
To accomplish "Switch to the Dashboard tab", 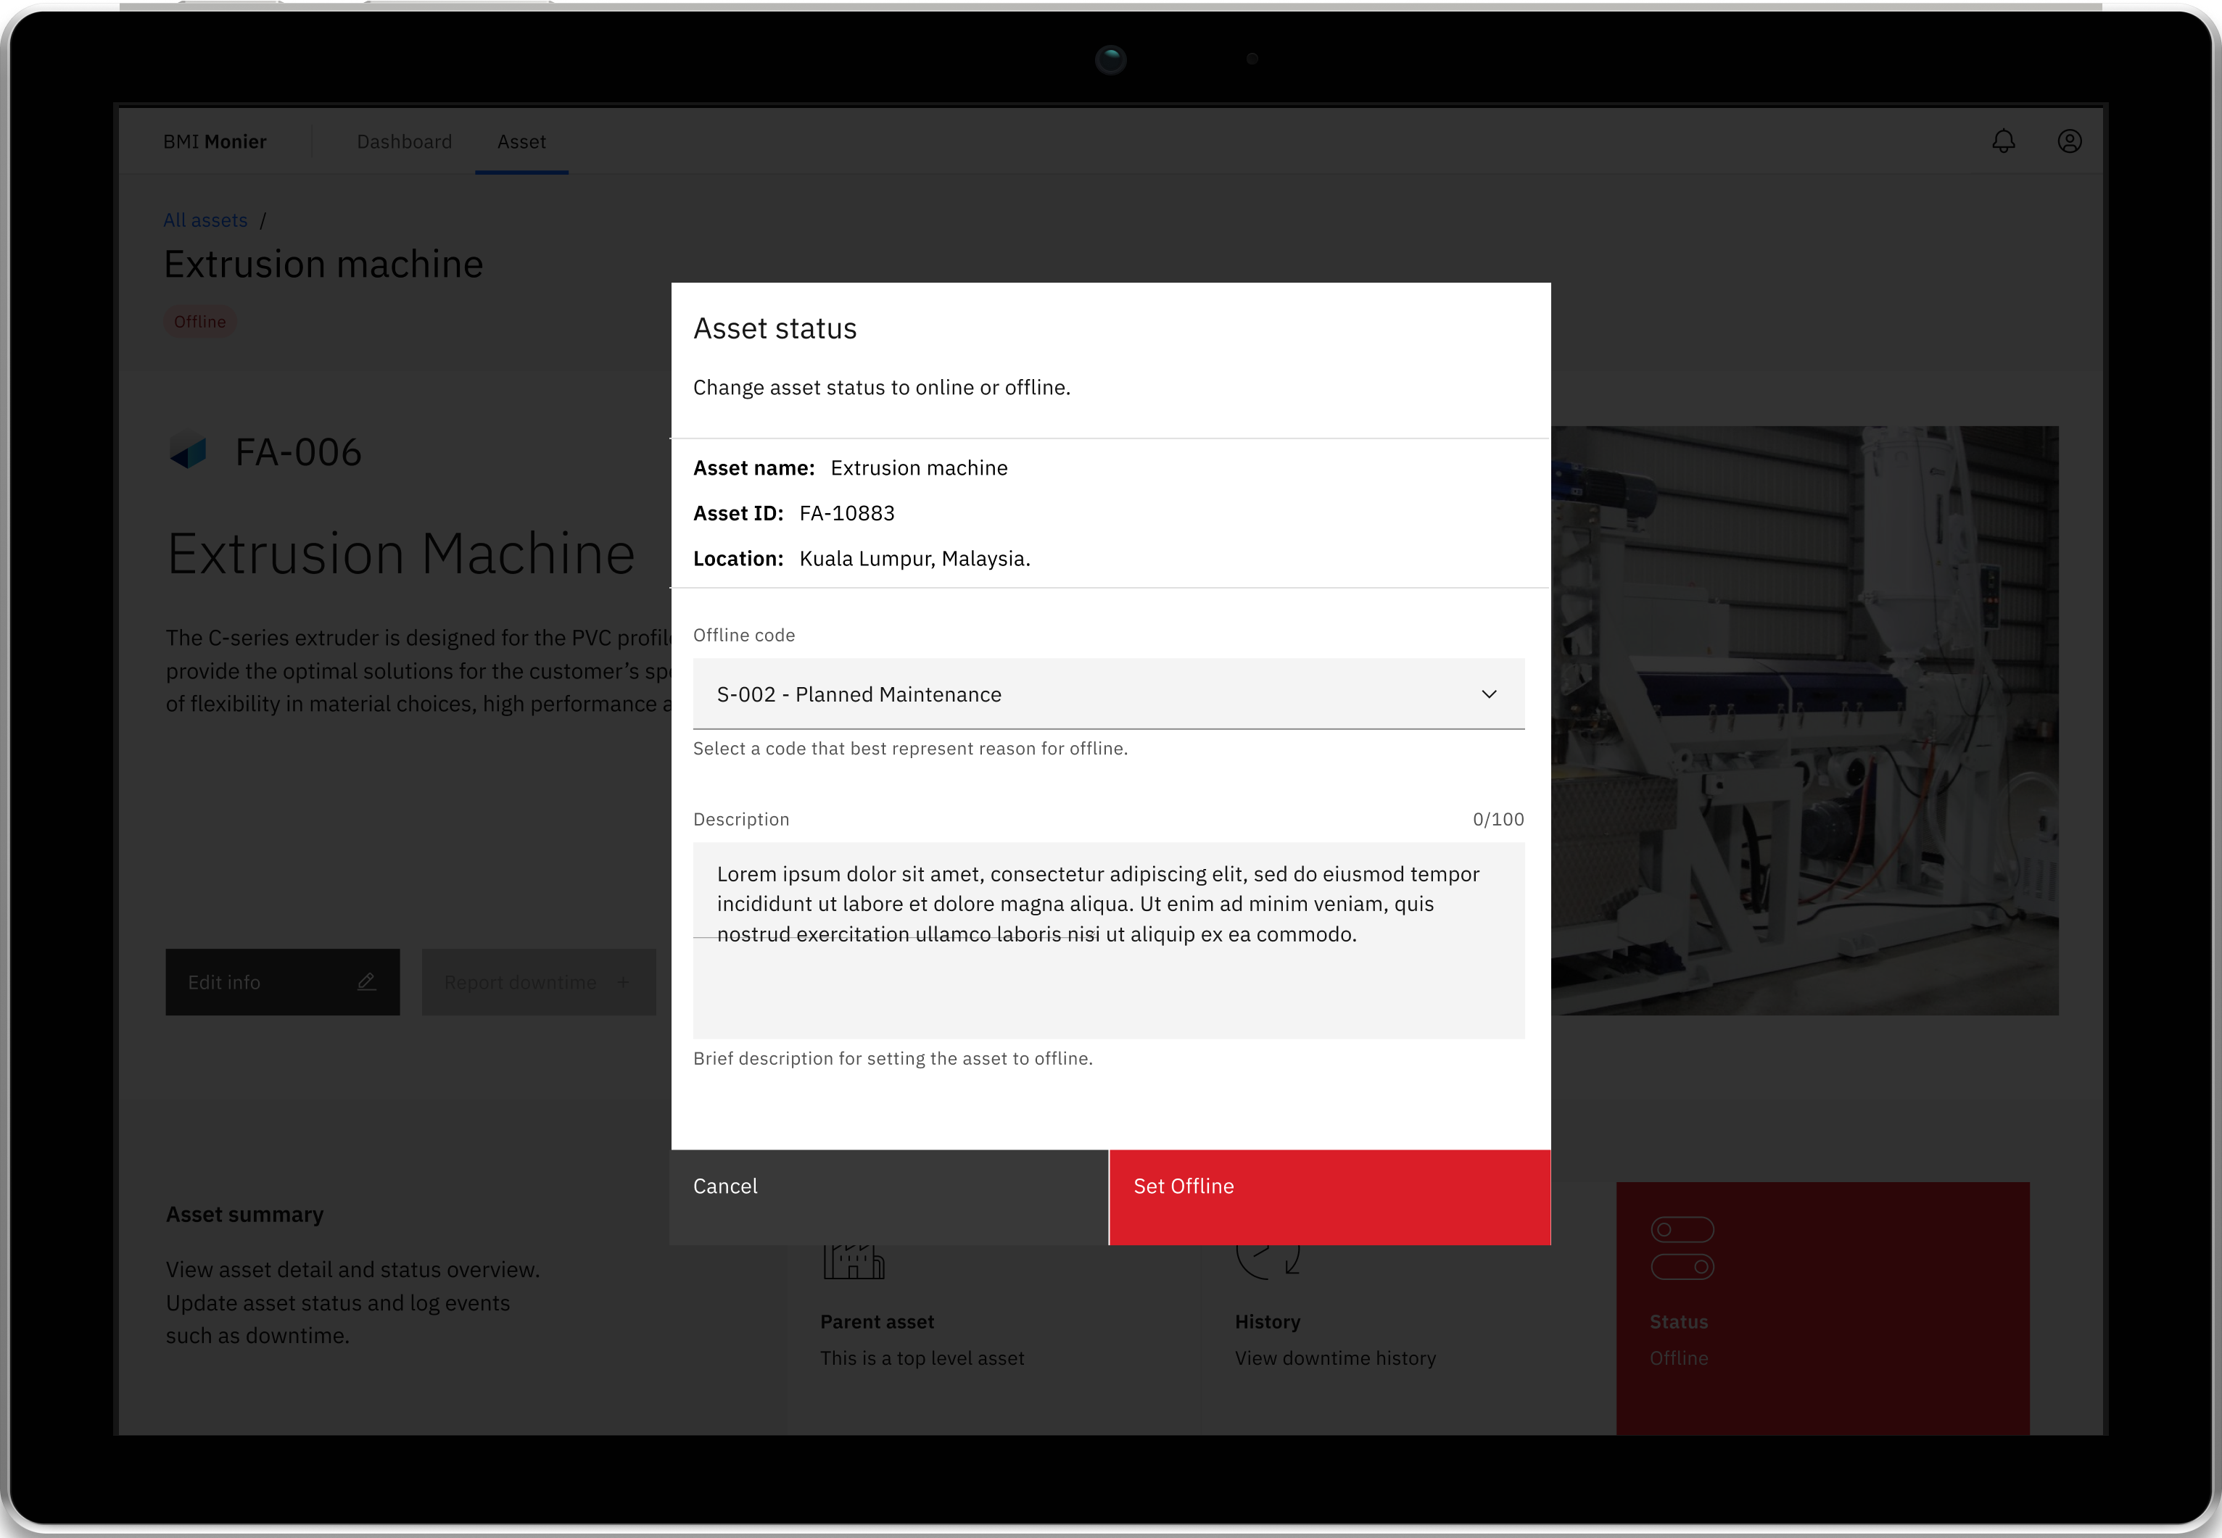I will point(404,141).
